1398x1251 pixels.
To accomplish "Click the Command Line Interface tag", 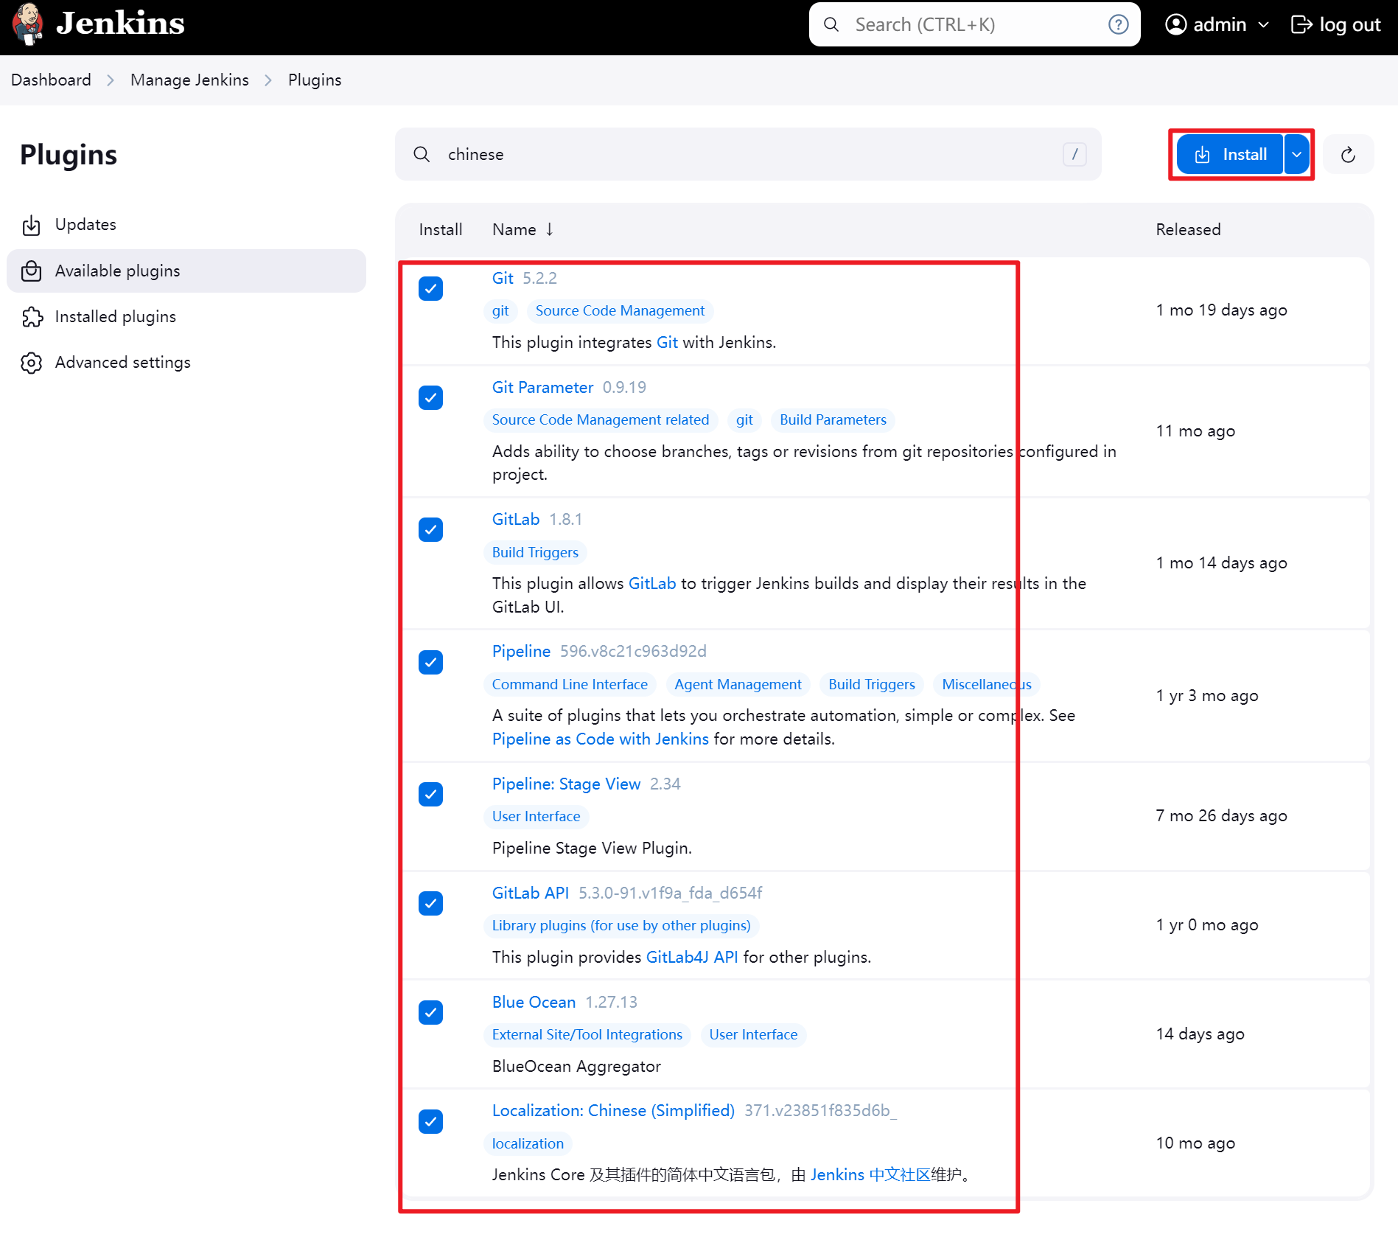I will coord(570,684).
